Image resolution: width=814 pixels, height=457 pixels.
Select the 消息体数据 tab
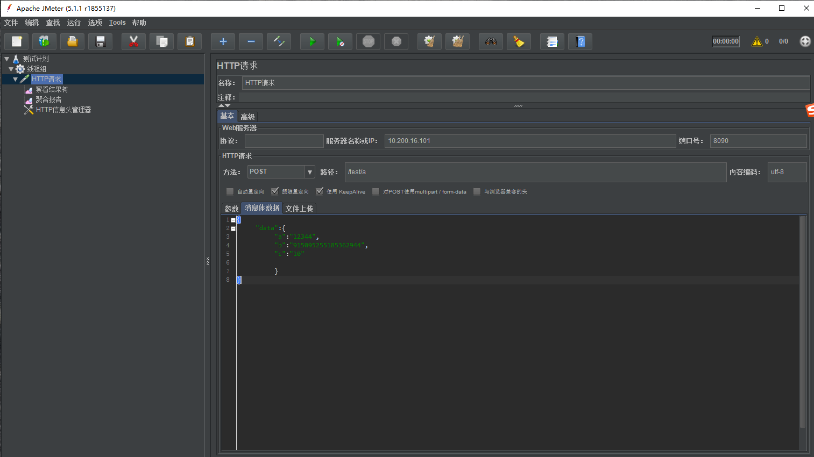262,208
